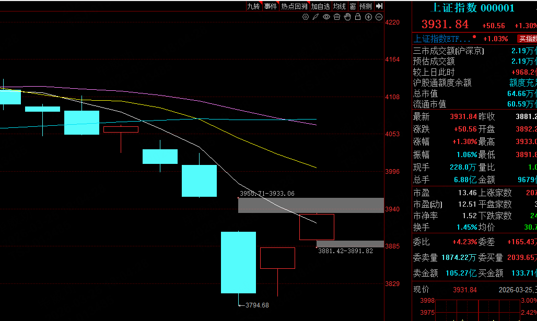The height and width of the screenshot is (321, 537).
Task: Toggle the chart lock icon
Action: (x=358, y=17)
